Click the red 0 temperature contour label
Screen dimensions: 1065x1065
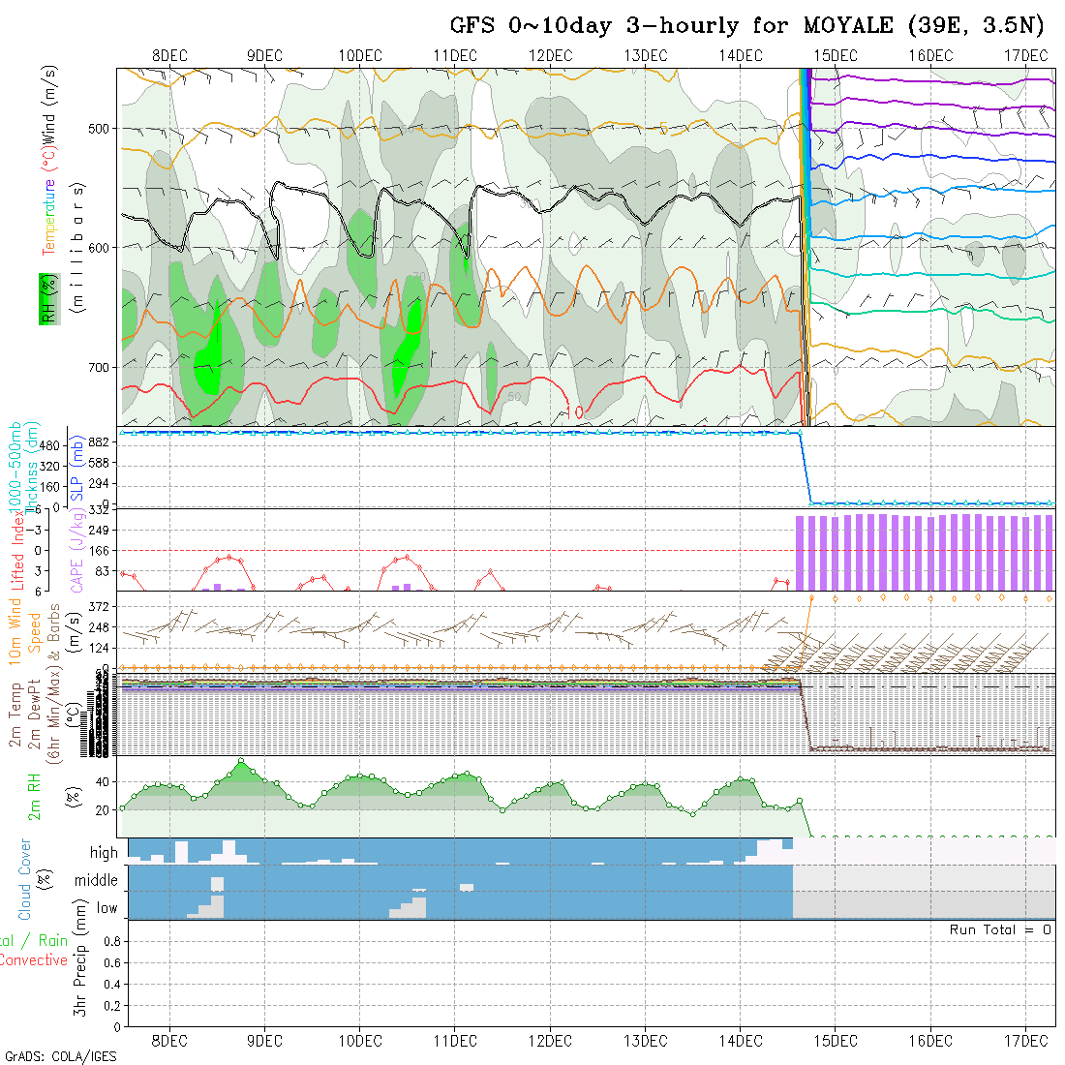tap(578, 411)
